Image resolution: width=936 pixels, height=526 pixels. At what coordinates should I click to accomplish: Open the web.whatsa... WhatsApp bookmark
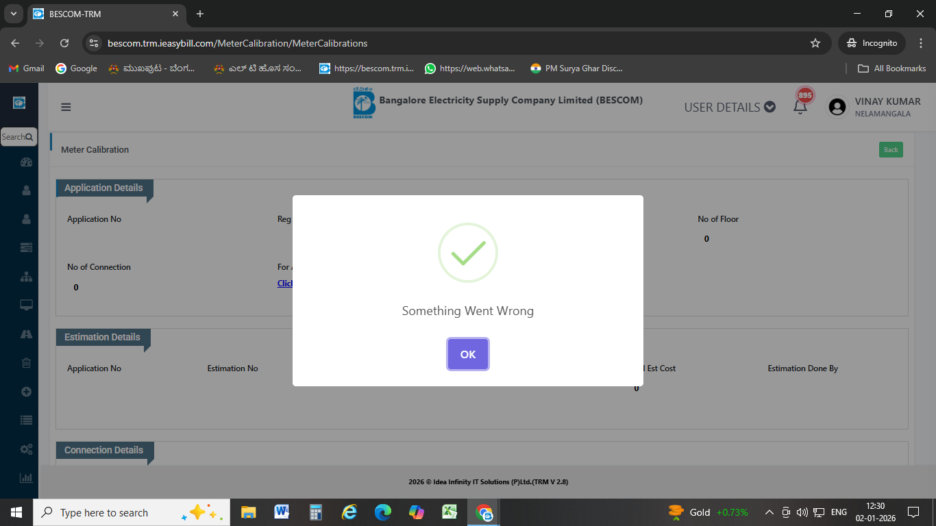pos(471,68)
